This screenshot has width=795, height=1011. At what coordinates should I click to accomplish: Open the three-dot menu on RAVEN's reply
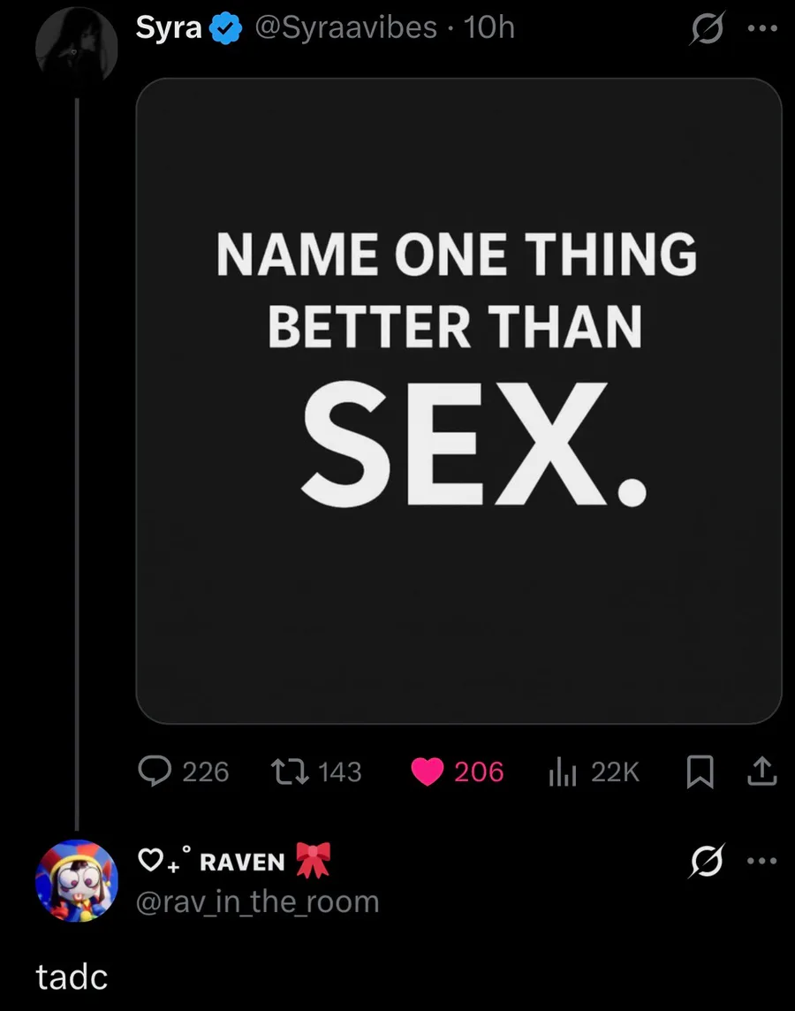tap(763, 860)
